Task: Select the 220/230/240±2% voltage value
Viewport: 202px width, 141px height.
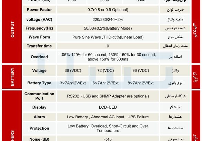Action: (x=108, y=20)
